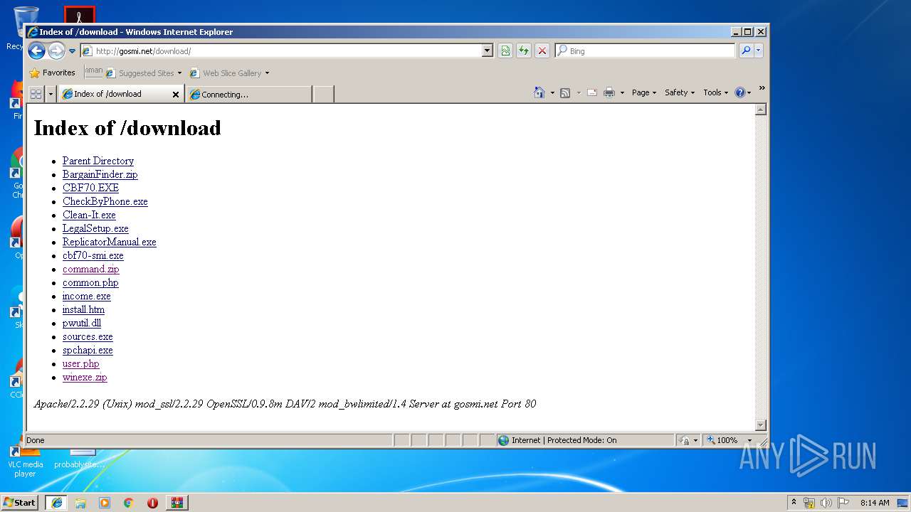Open Web Slice Gallery favorites item

(229, 73)
